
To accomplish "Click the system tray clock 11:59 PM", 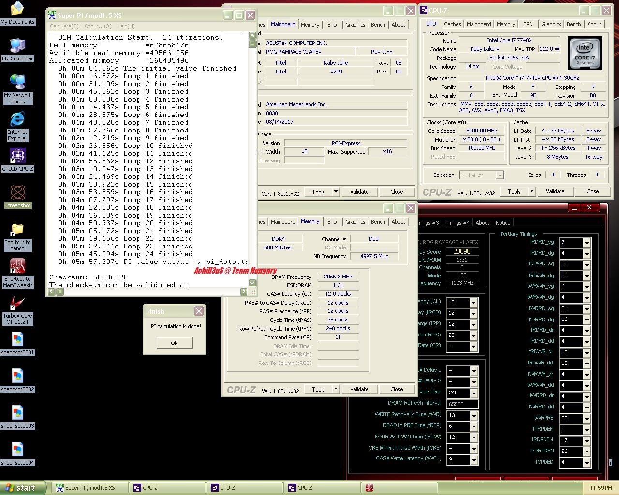I will (601, 488).
